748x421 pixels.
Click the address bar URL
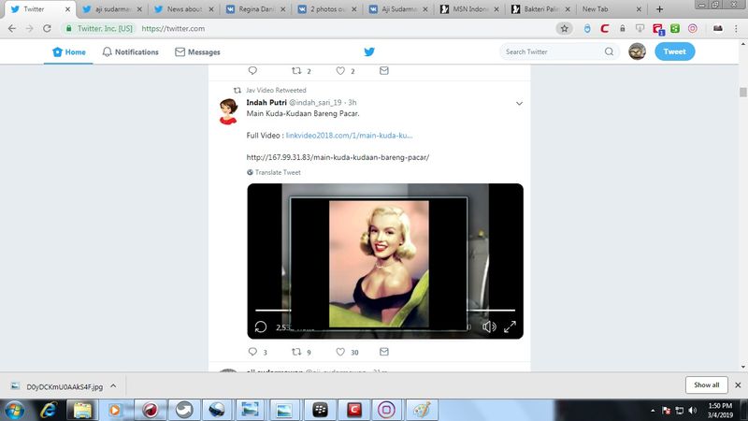click(173, 29)
